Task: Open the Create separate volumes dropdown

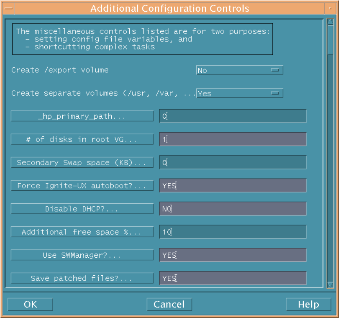Action: 239,93
